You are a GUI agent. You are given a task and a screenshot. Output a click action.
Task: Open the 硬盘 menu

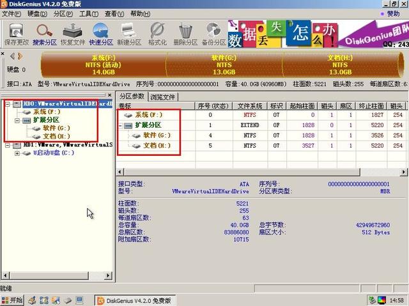point(37,14)
